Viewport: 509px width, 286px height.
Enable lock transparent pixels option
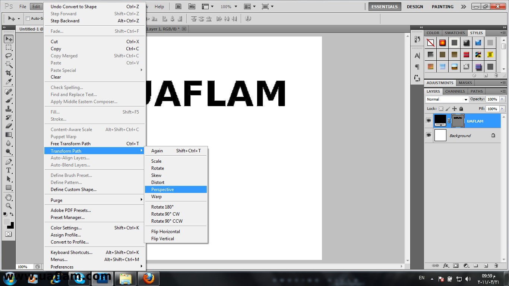click(x=441, y=109)
